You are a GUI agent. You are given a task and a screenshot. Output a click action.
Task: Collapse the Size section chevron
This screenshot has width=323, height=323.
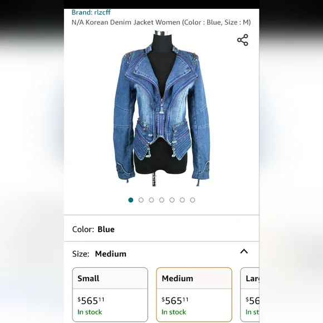pos(244,252)
